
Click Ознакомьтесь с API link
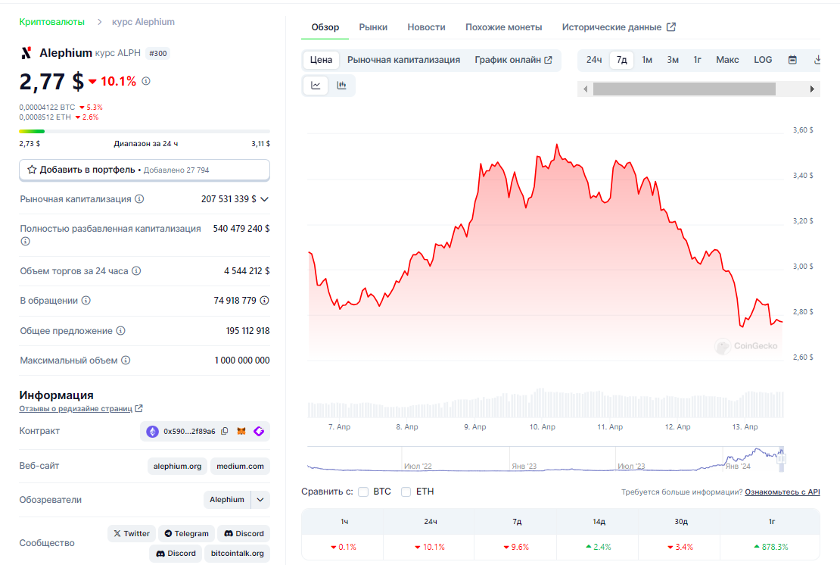point(782,492)
